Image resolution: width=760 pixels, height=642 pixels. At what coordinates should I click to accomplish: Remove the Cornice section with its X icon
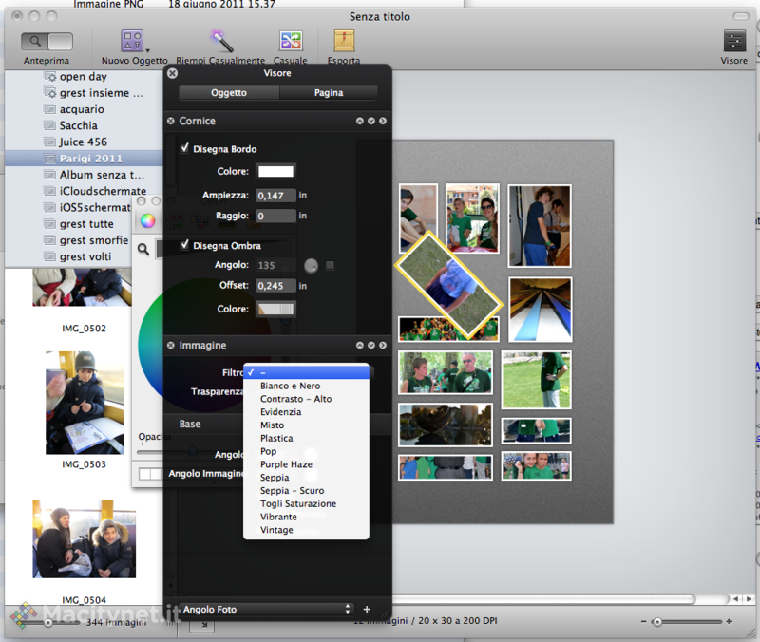point(171,121)
